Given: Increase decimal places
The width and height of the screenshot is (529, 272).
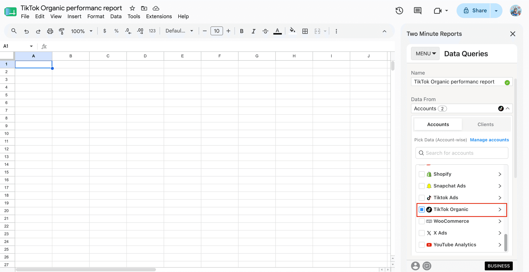Looking at the screenshot, I should point(140,31).
